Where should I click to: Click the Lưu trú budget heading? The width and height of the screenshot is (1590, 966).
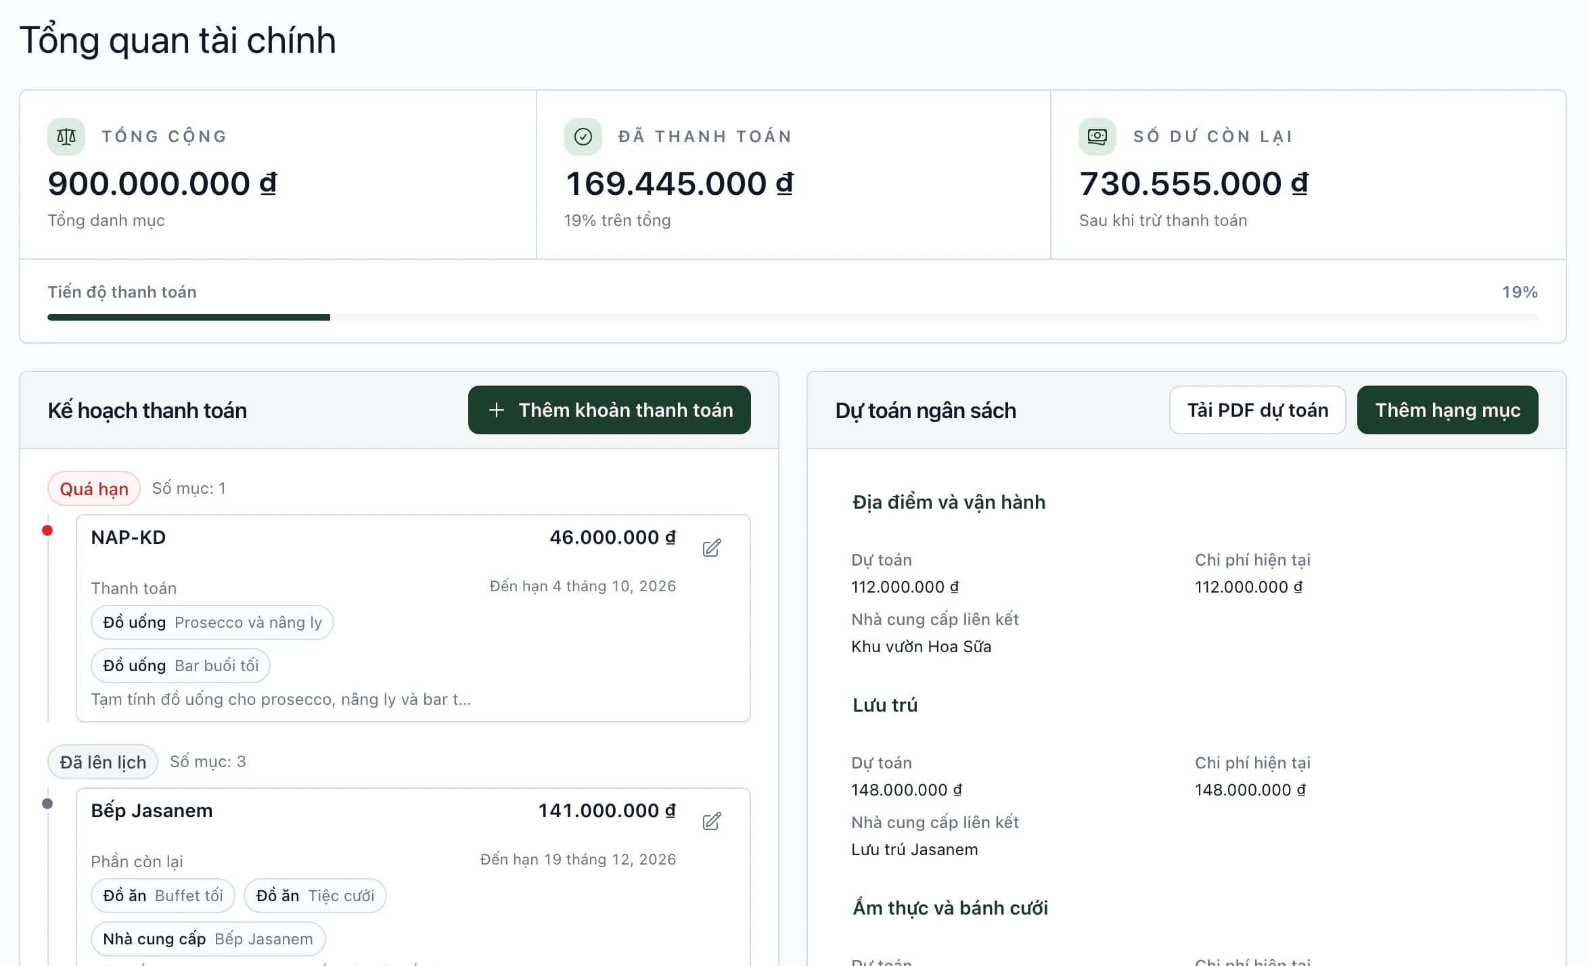885,705
